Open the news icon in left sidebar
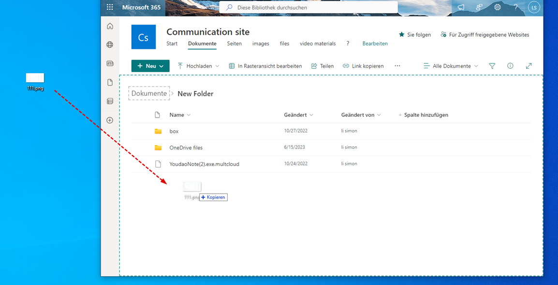The height and width of the screenshot is (285, 558). tap(110, 63)
